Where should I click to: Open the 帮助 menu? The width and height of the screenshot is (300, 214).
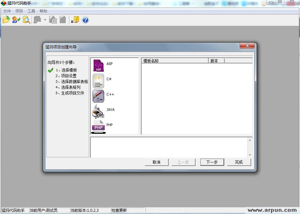pos(43,11)
